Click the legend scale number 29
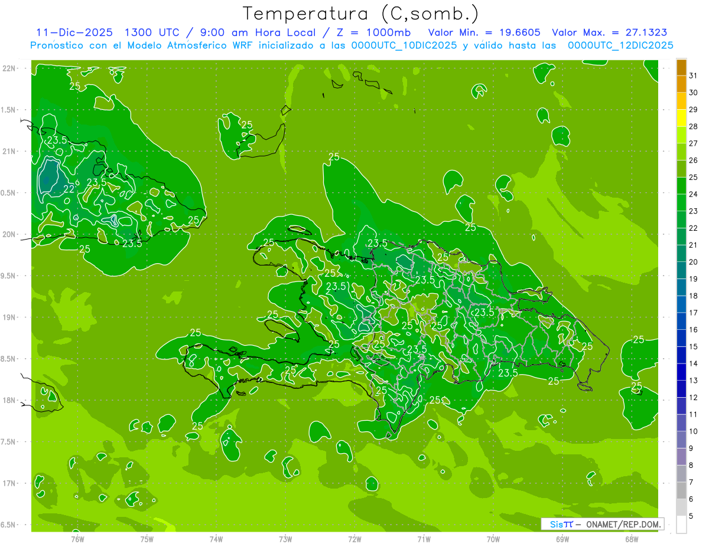 click(694, 110)
